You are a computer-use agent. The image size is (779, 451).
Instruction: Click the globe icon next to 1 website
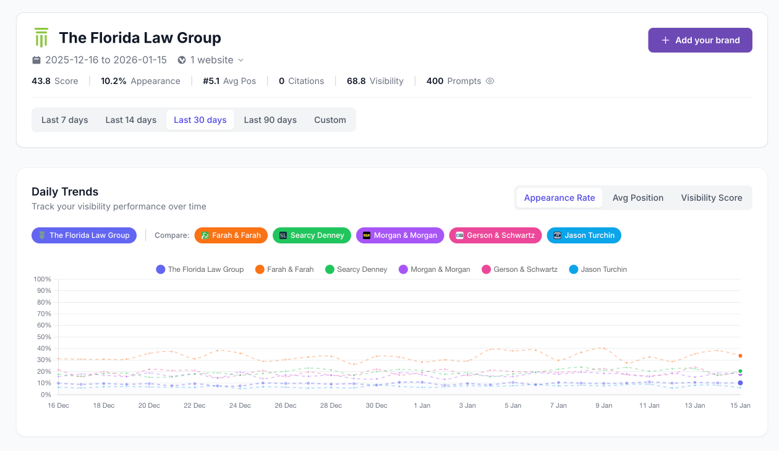coord(181,60)
